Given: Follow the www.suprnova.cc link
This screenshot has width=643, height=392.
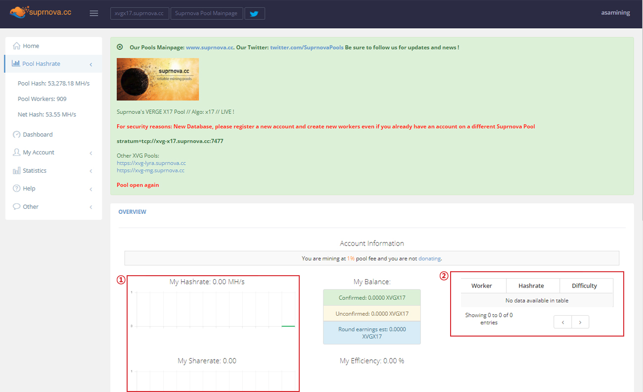Looking at the screenshot, I should click(210, 48).
